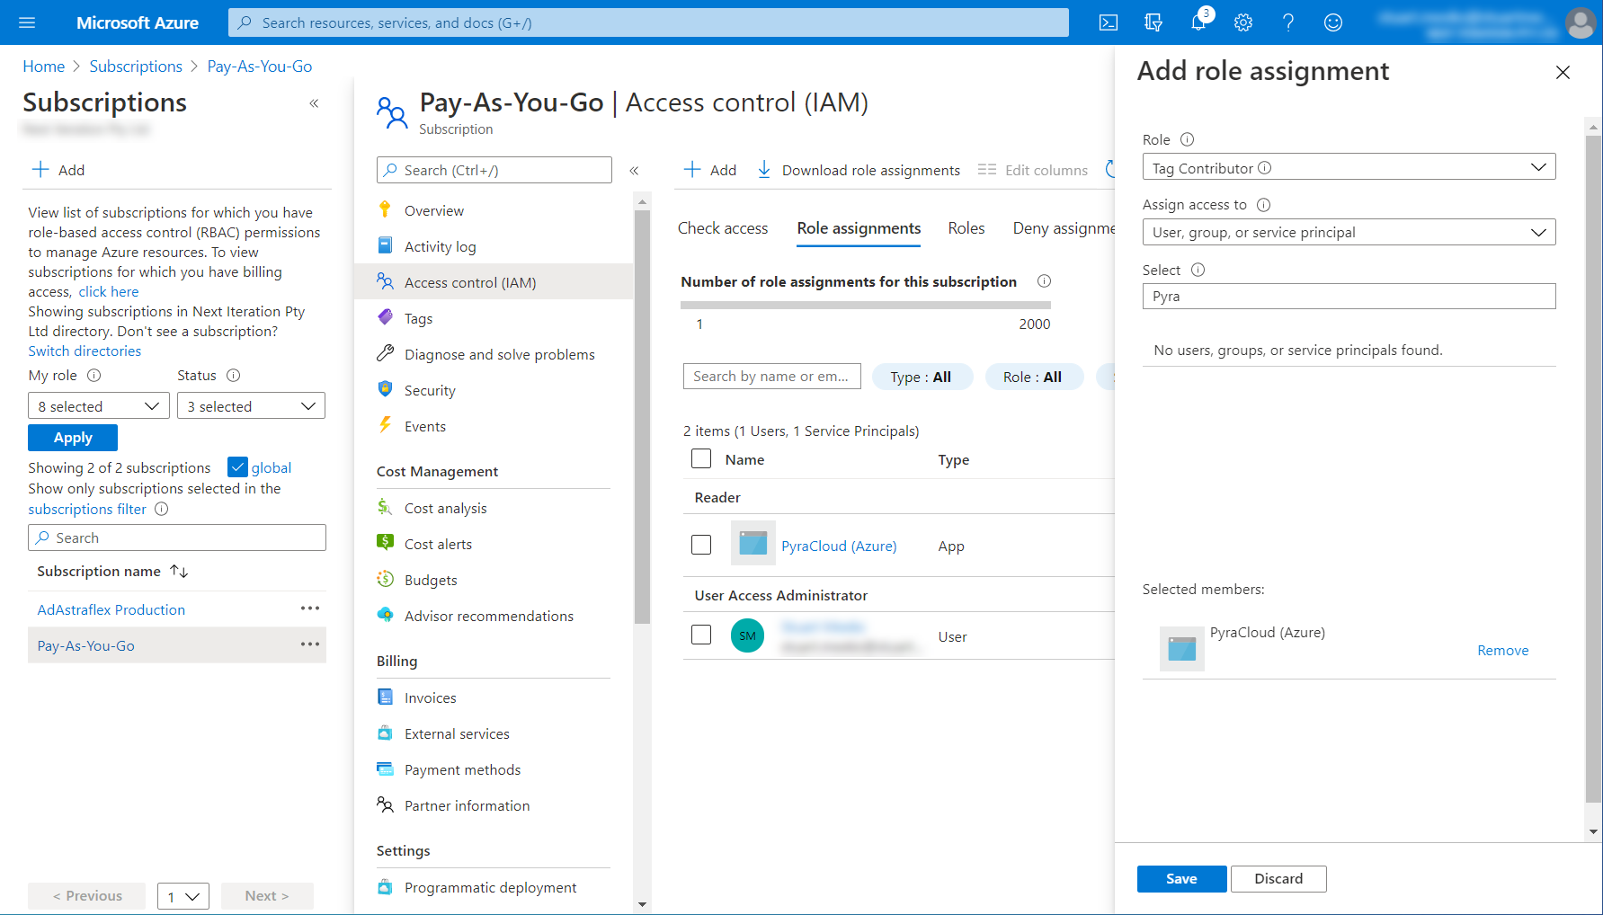The width and height of the screenshot is (1603, 915).
Task: Open the notifications bell
Action: (1198, 22)
